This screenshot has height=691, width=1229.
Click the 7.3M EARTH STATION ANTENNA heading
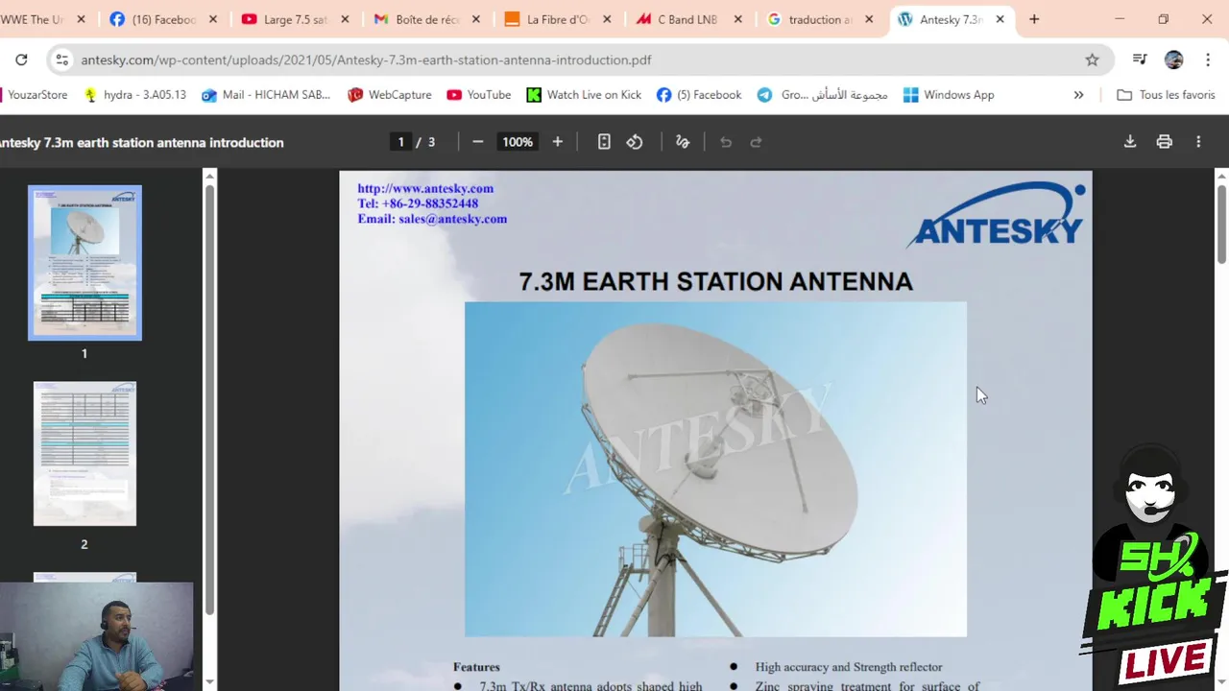coord(715,281)
